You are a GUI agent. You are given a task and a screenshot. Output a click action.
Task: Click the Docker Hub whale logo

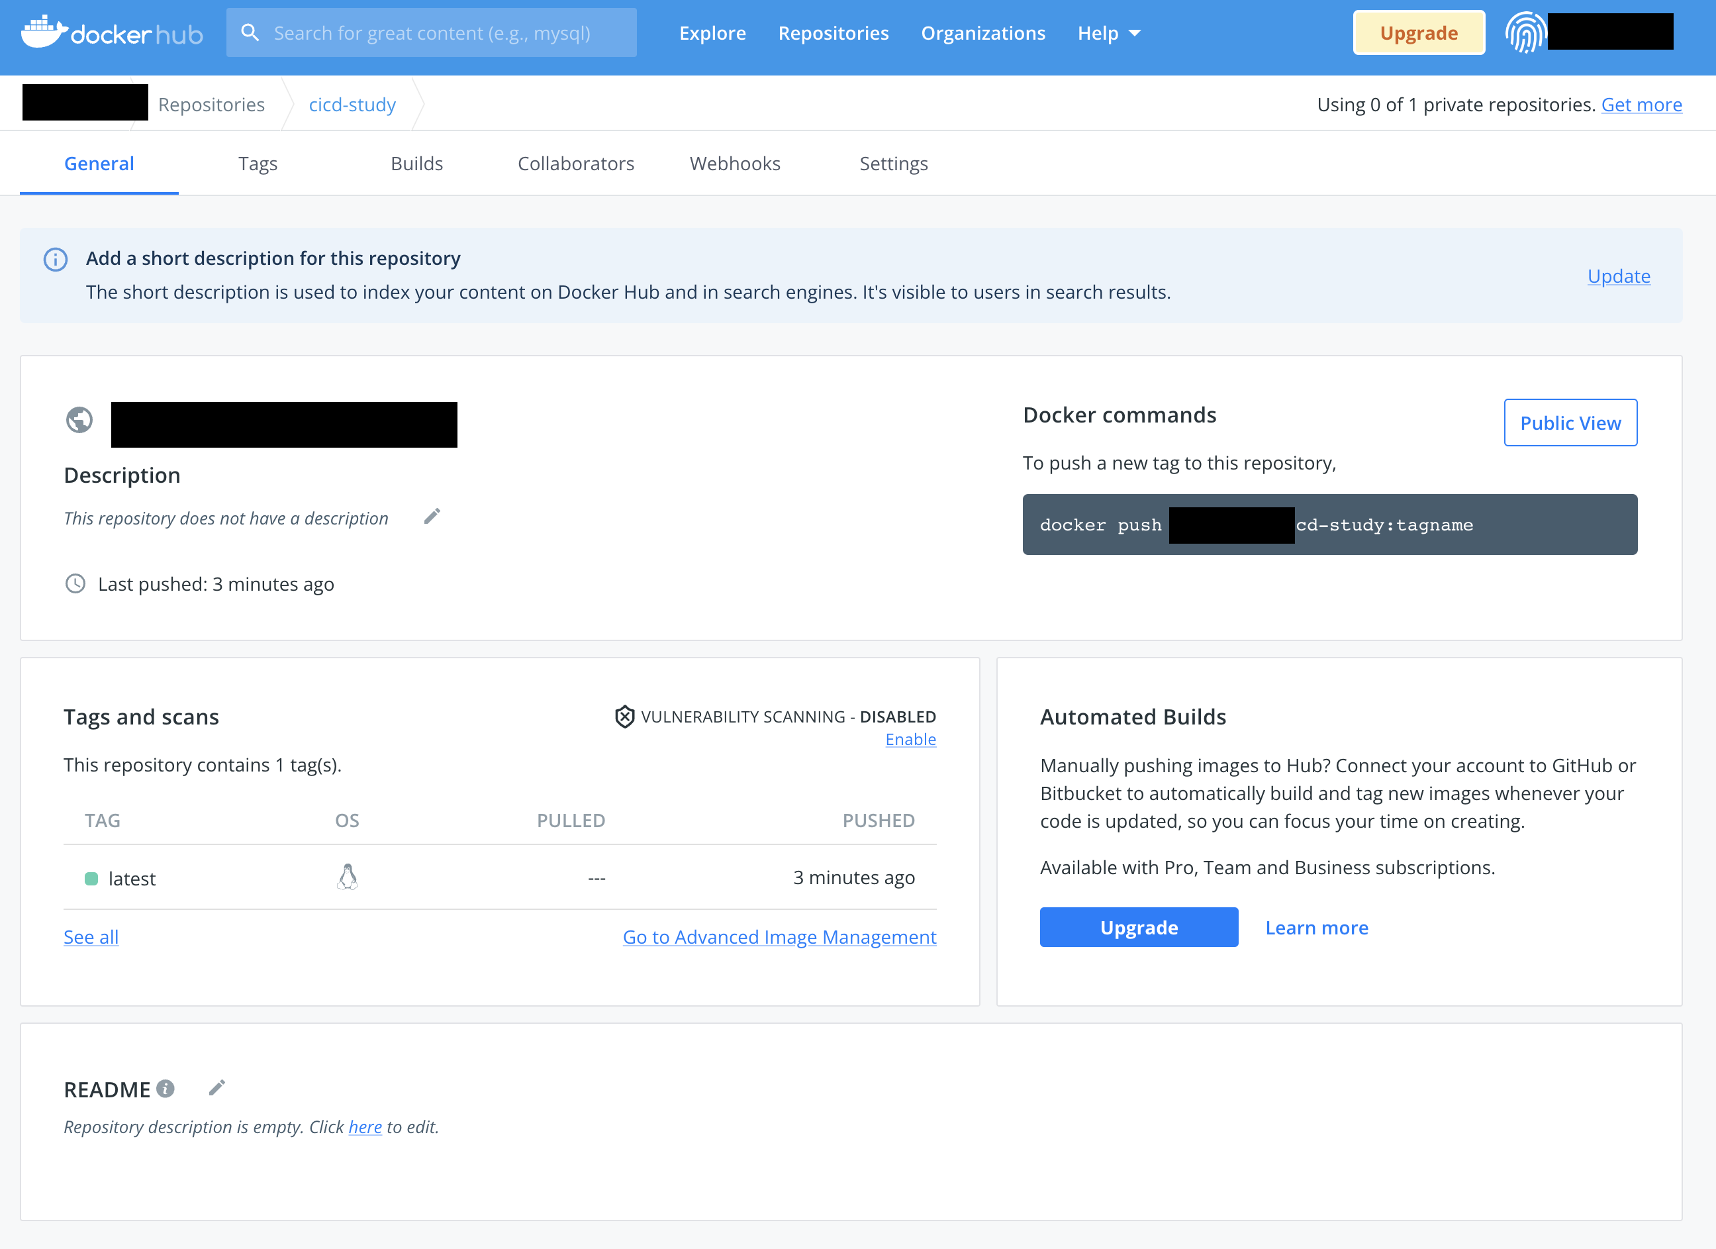pos(112,32)
